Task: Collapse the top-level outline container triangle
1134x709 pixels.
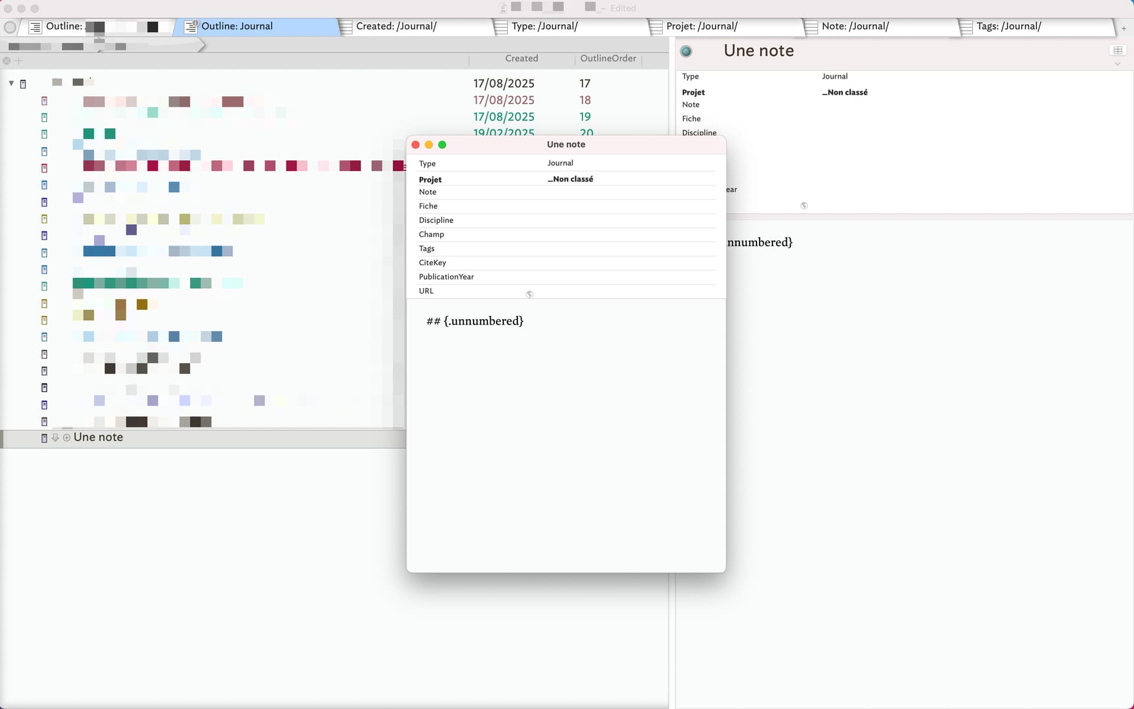Action: (11, 83)
